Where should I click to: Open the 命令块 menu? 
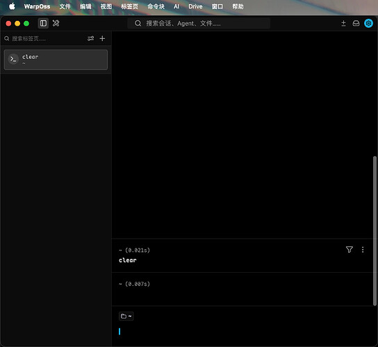[156, 6]
